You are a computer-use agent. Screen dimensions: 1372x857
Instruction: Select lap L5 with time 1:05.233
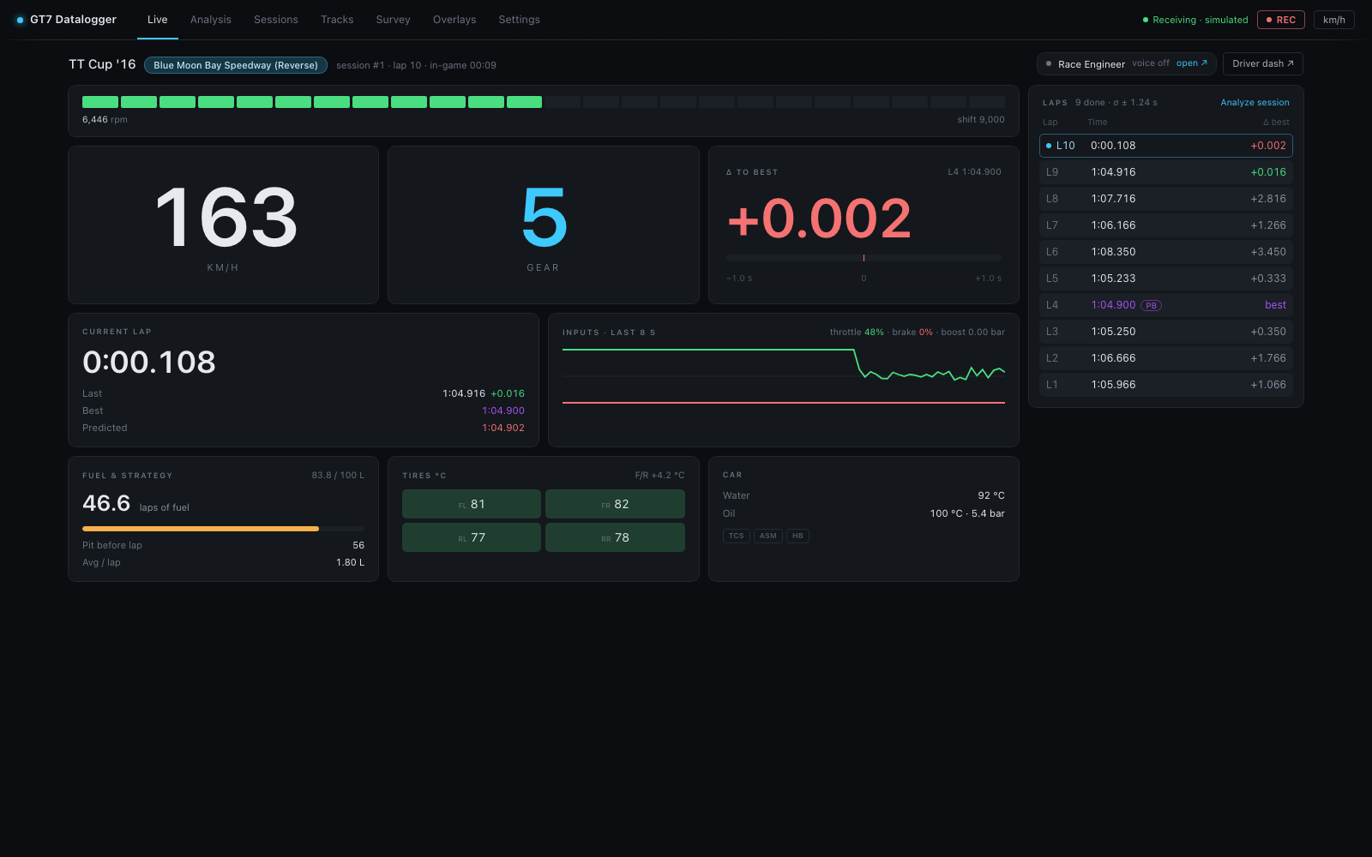[x=1166, y=279]
